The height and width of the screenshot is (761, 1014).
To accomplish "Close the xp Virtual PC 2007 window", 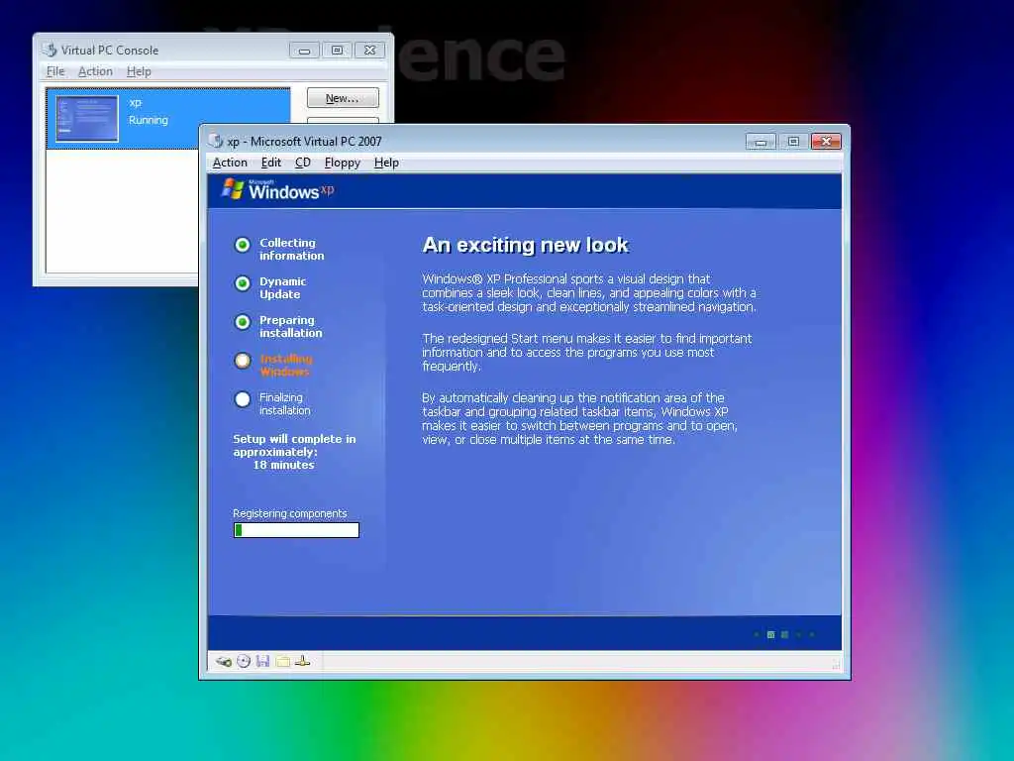I will tap(827, 141).
